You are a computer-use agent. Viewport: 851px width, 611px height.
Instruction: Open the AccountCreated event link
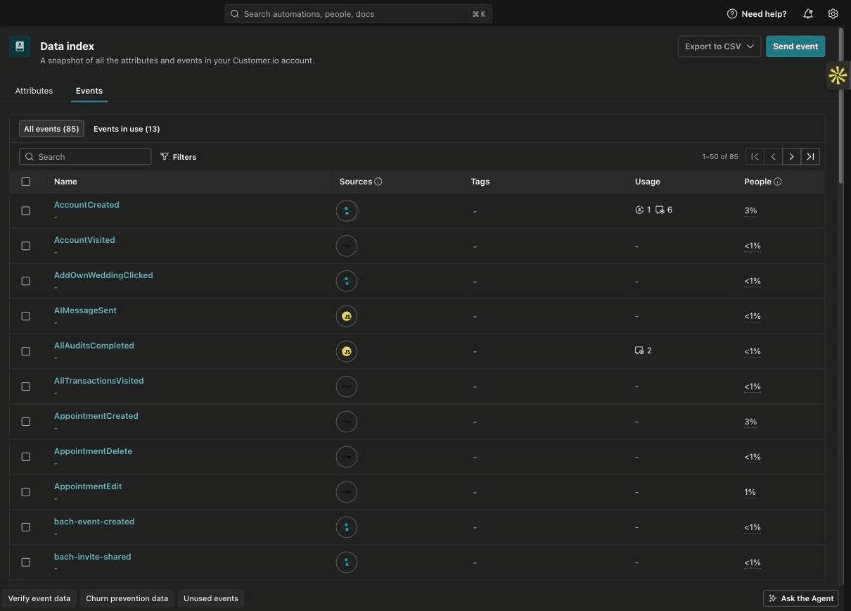click(87, 205)
